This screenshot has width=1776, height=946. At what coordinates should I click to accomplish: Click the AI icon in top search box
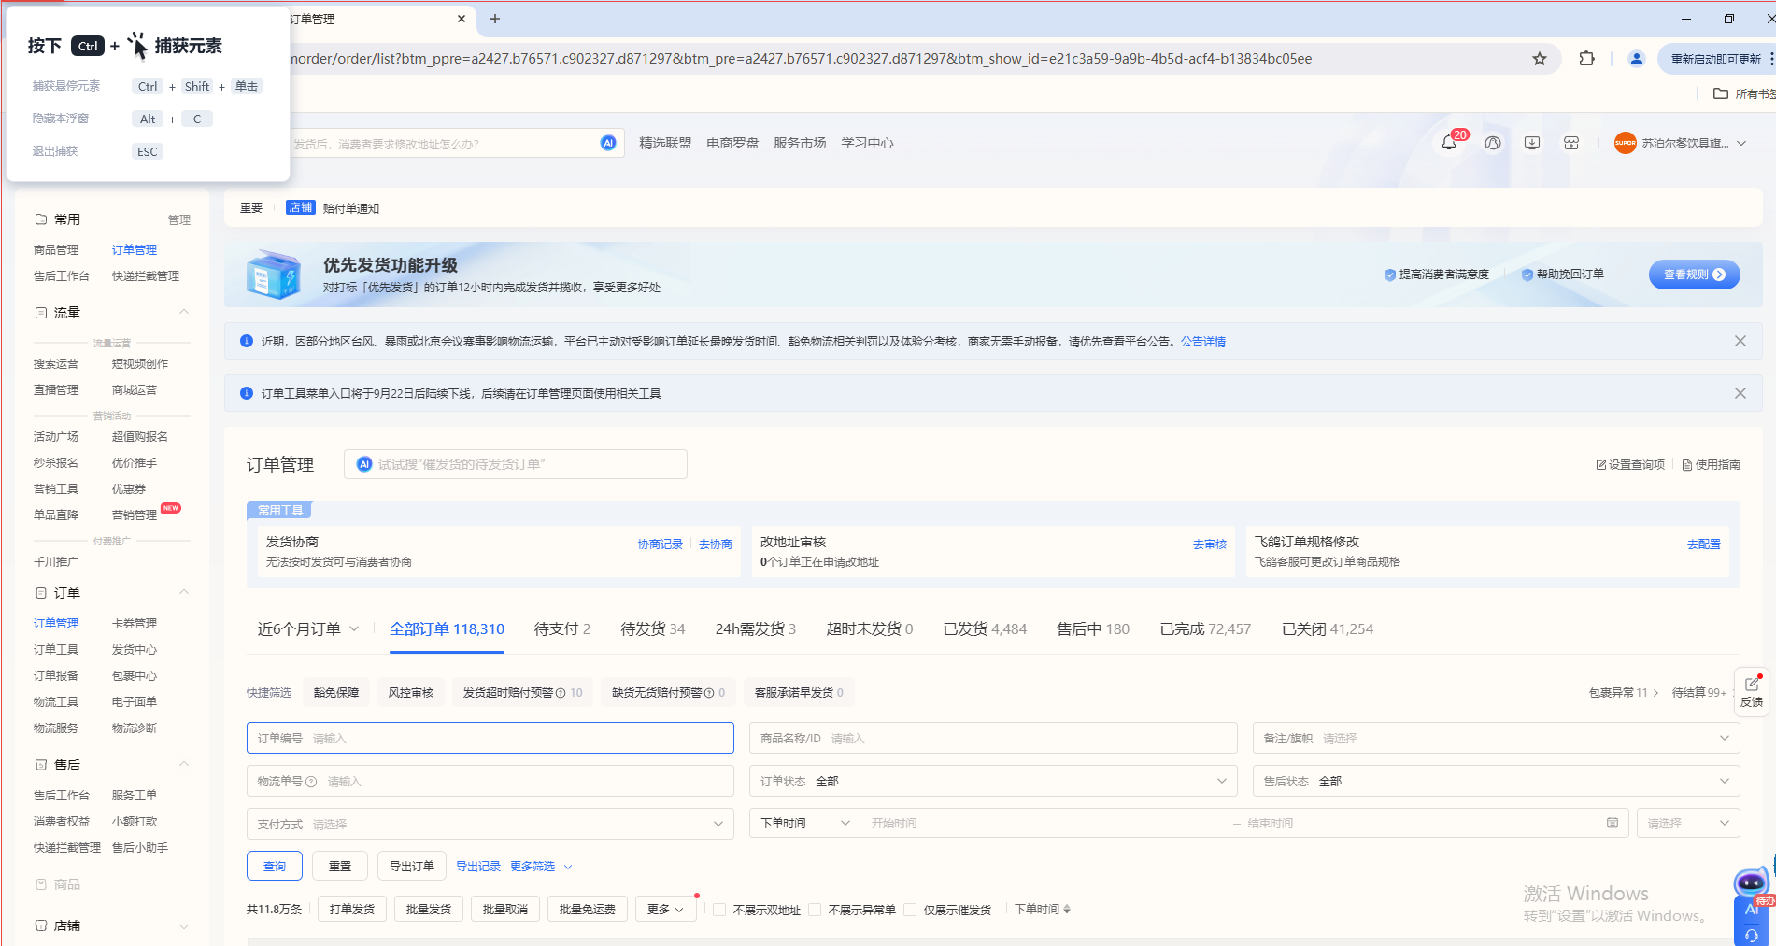pos(608,143)
